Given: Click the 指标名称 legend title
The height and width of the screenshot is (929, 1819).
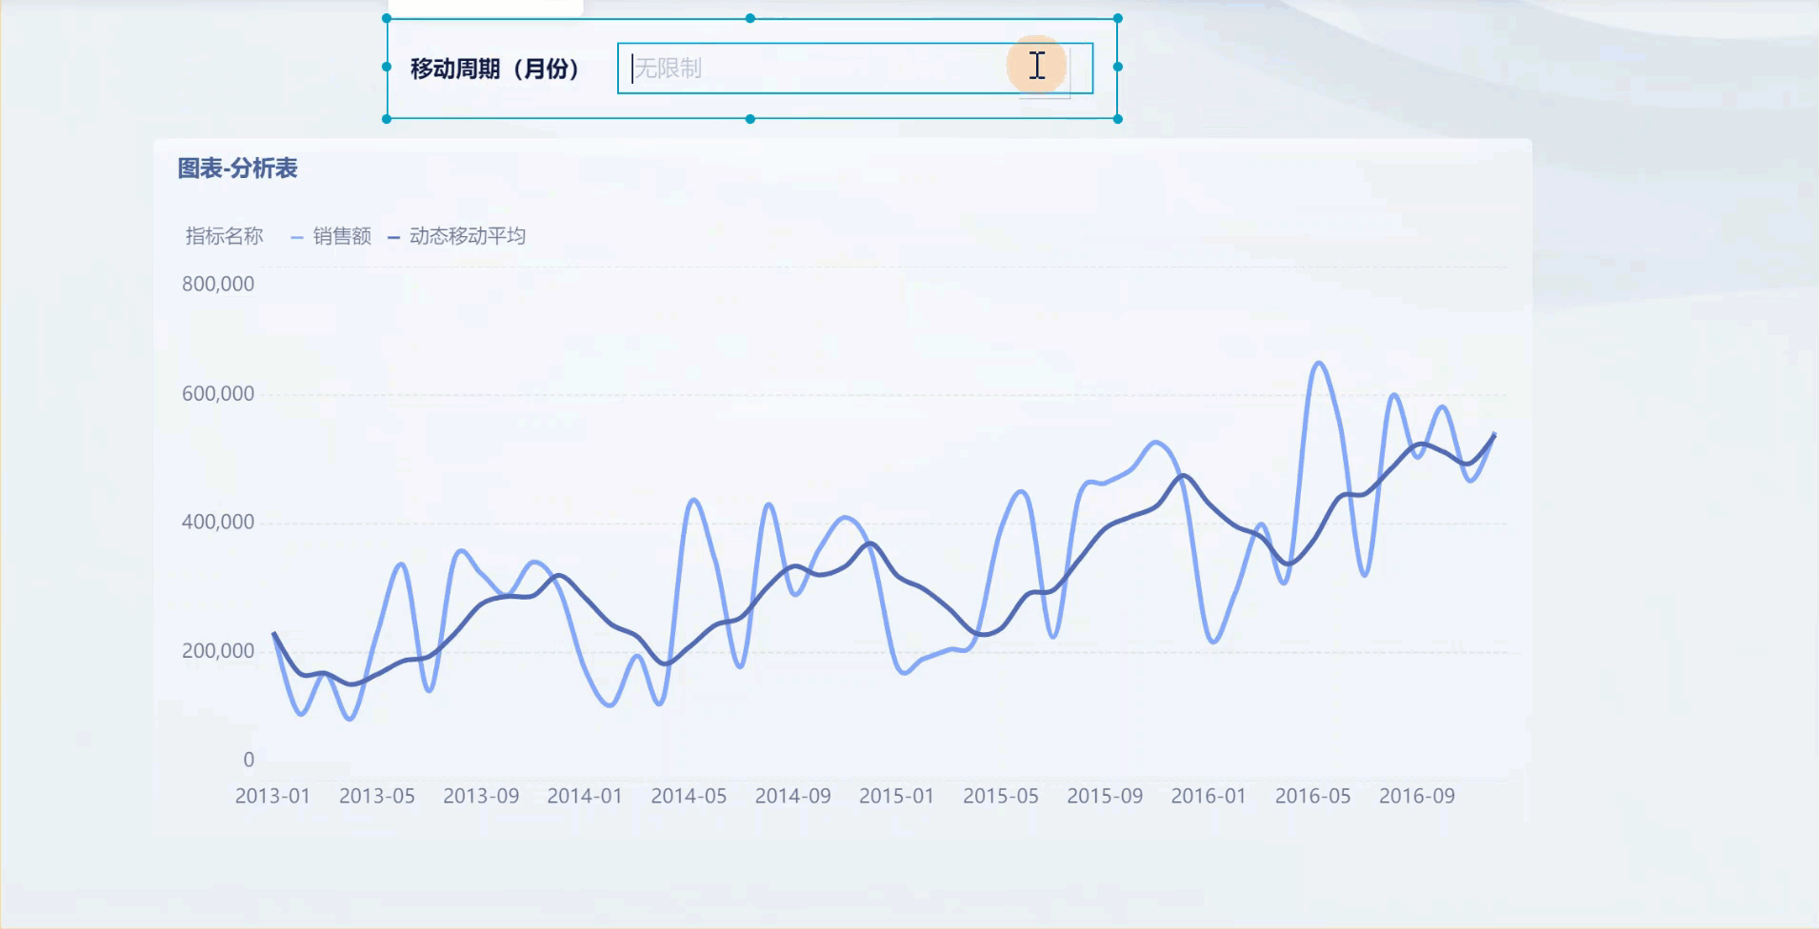Looking at the screenshot, I should click(224, 236).
